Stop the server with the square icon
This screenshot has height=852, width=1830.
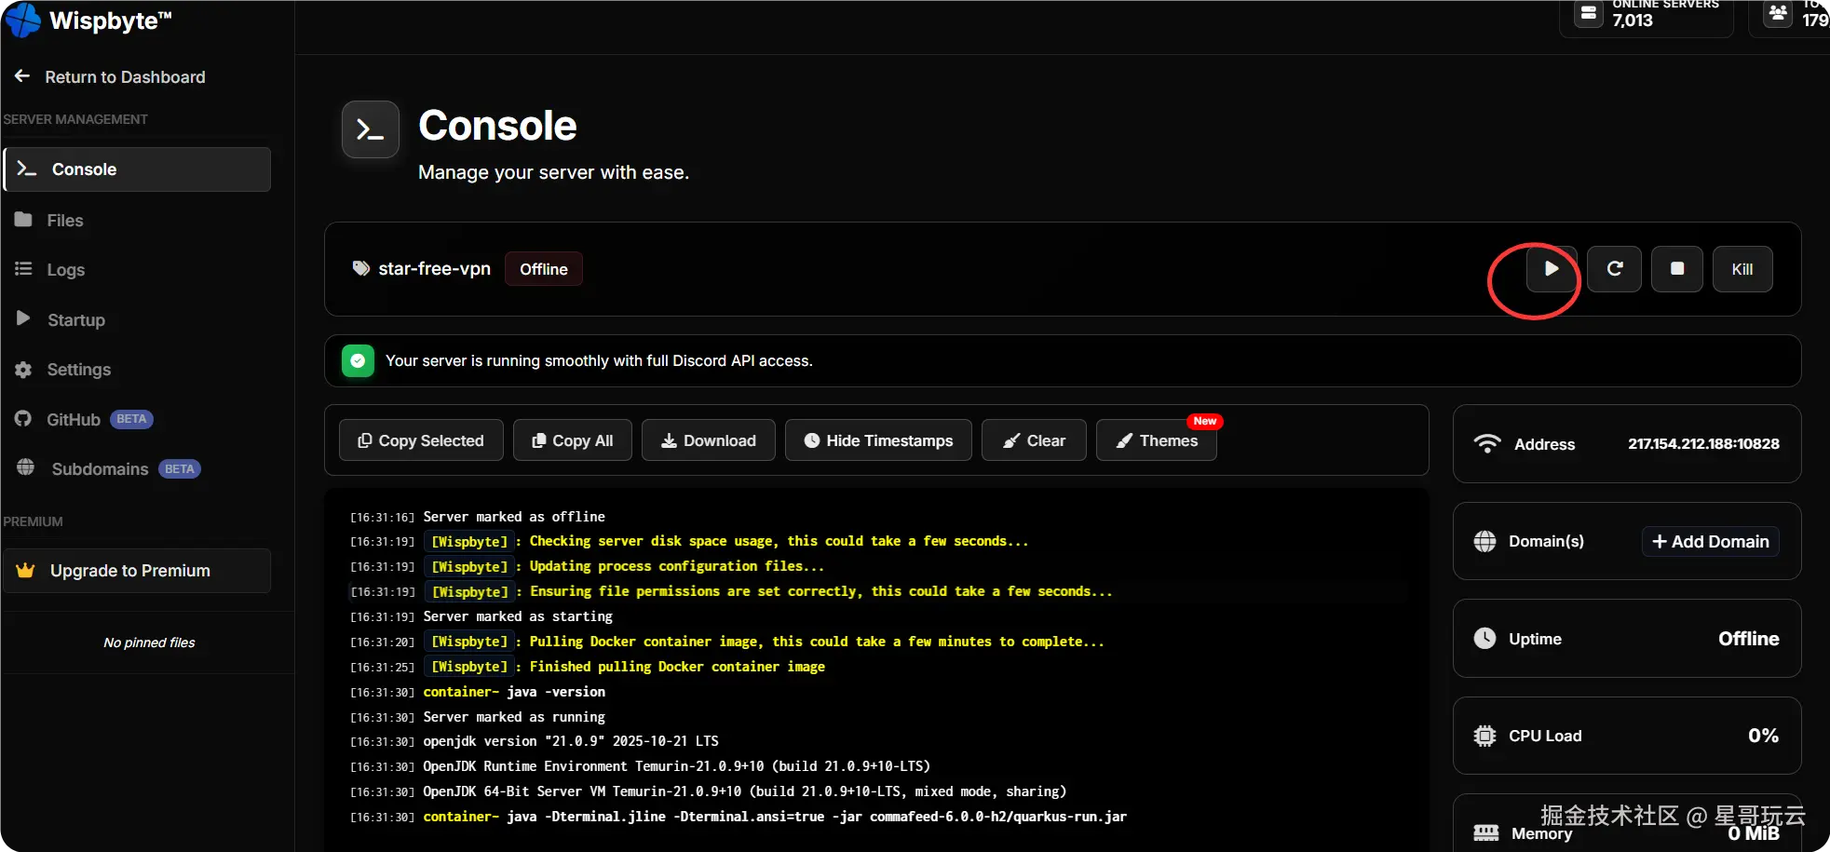(x=1677, y=269)
